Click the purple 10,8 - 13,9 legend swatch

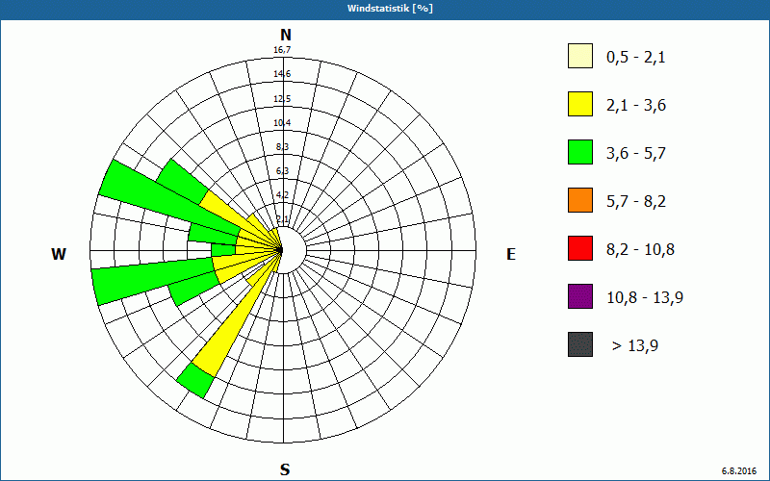point(580,296)
